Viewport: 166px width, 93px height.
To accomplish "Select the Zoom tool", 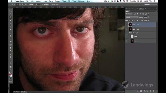I will pos(10,70).
